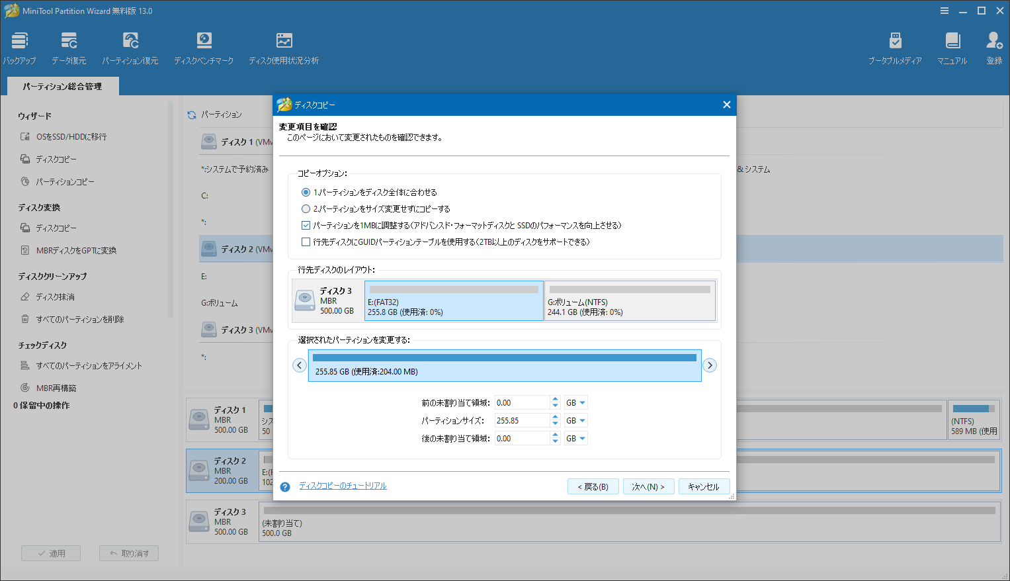Select the データ復元 (Data Recovery) icon
Screen dimensions: 1010x581
click(x=68, y=46)
